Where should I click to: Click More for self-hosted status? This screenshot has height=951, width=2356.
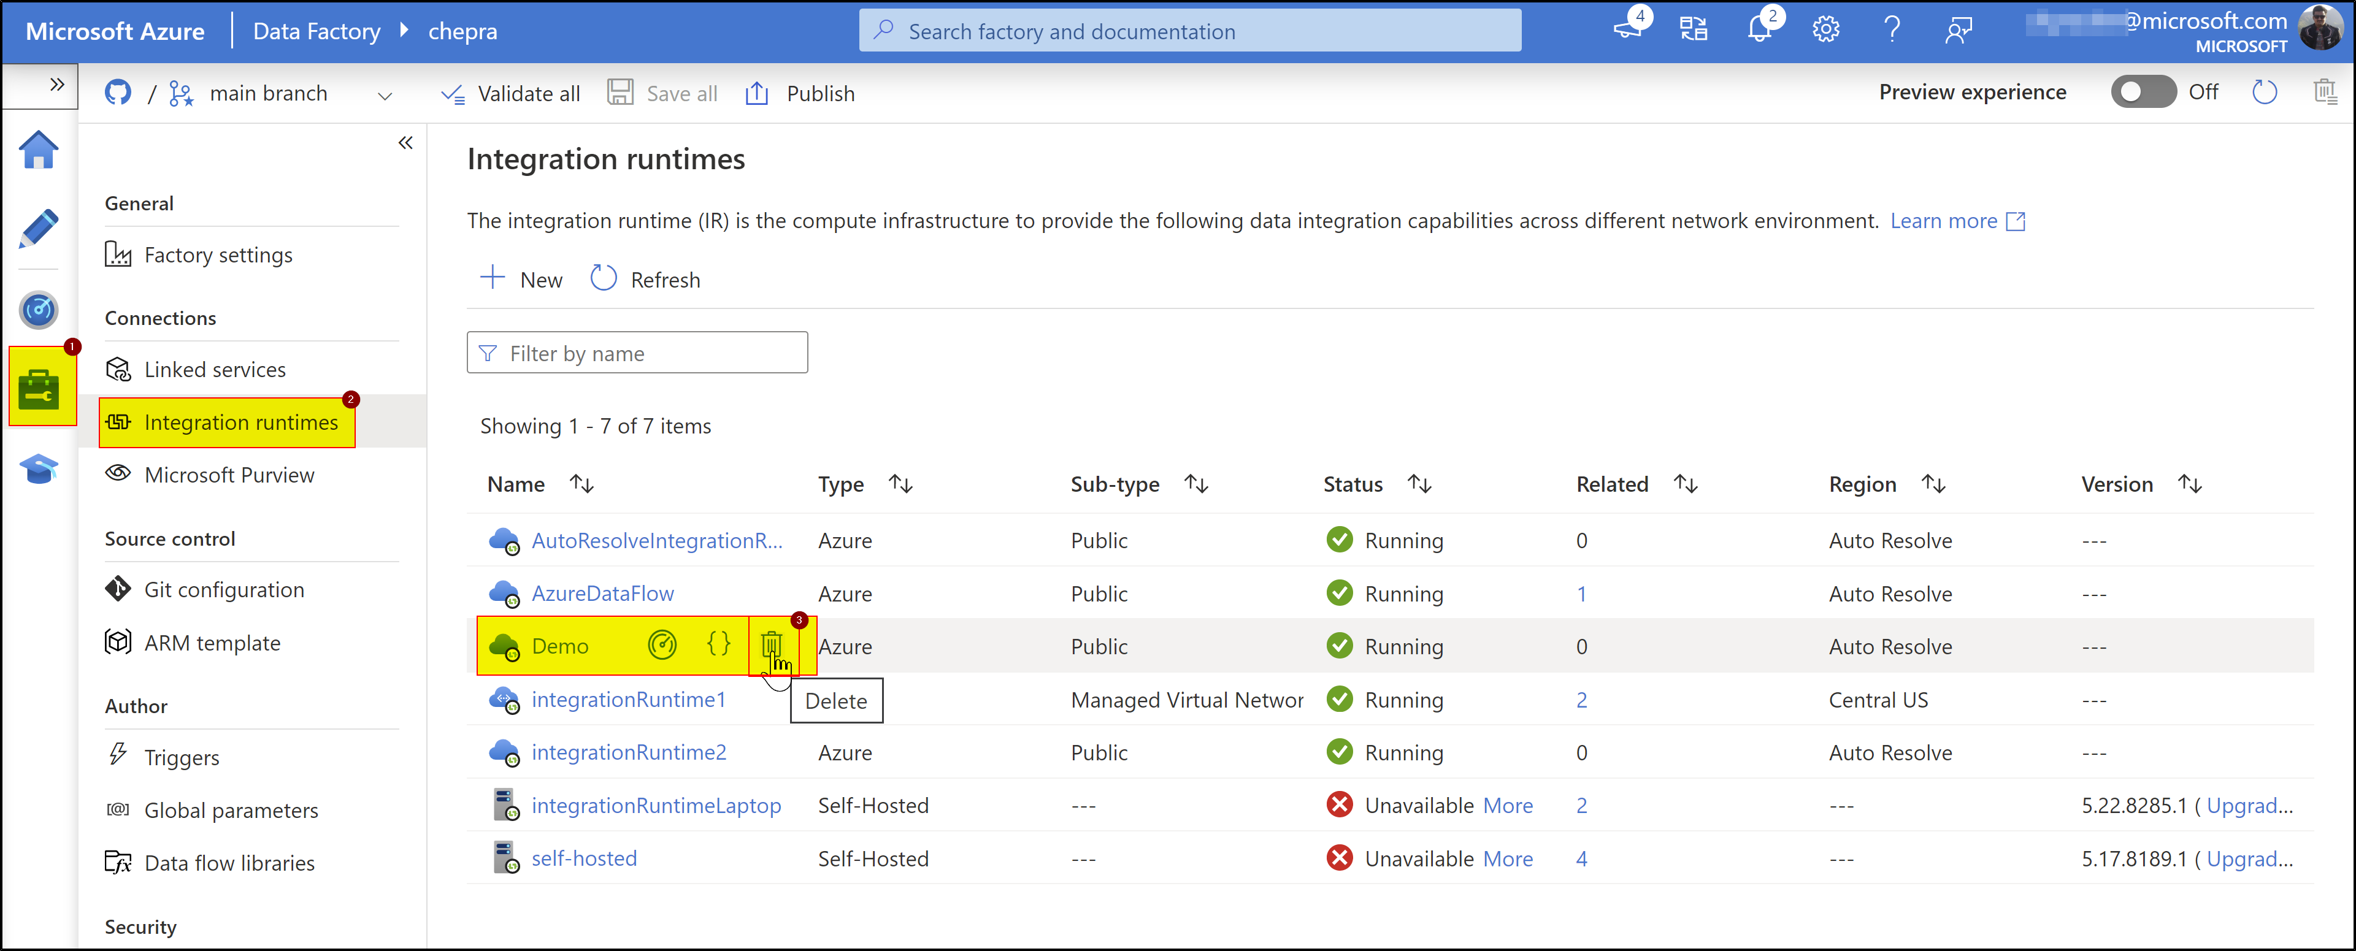(1507, 858)
